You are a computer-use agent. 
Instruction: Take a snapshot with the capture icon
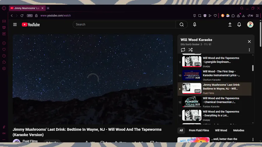coord(200,15)
